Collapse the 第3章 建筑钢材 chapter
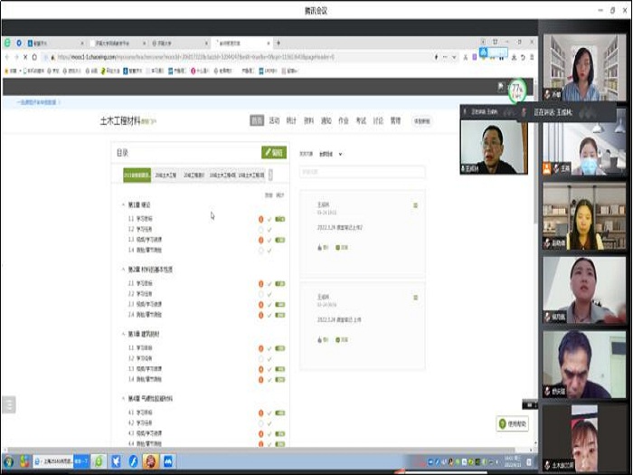Screen dimensions: 633x475 pos(124,334)
